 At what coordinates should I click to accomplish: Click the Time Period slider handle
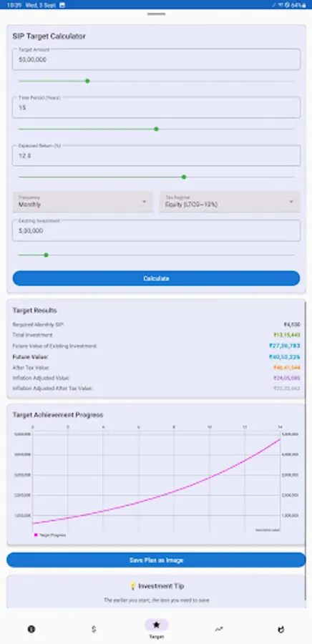(156, 129)
